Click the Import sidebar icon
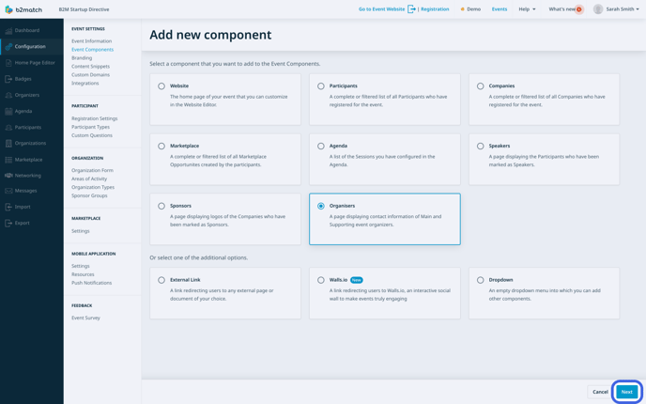The width and height of the screenshot is (646, 404). (8, 207)
